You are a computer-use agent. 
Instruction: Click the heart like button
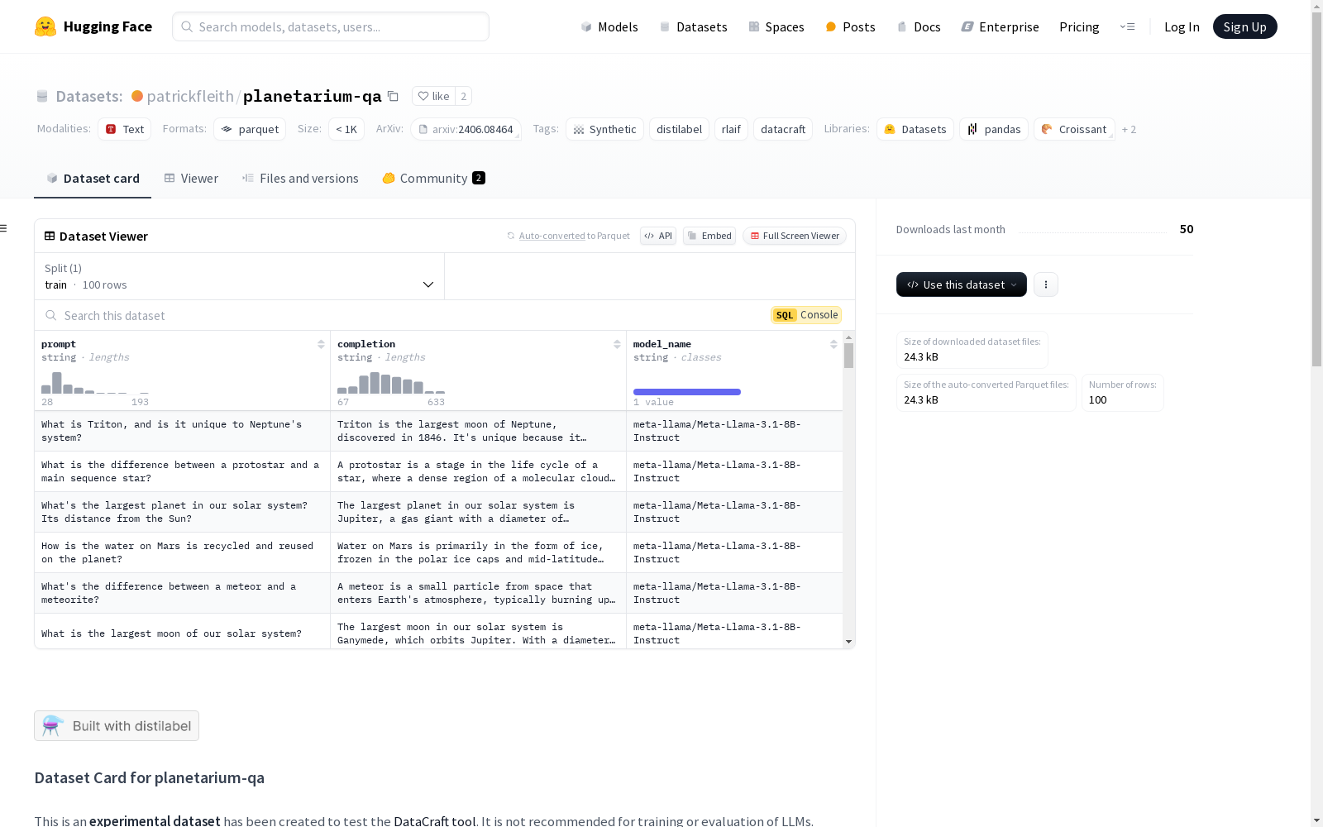click(x=433, y=96)
